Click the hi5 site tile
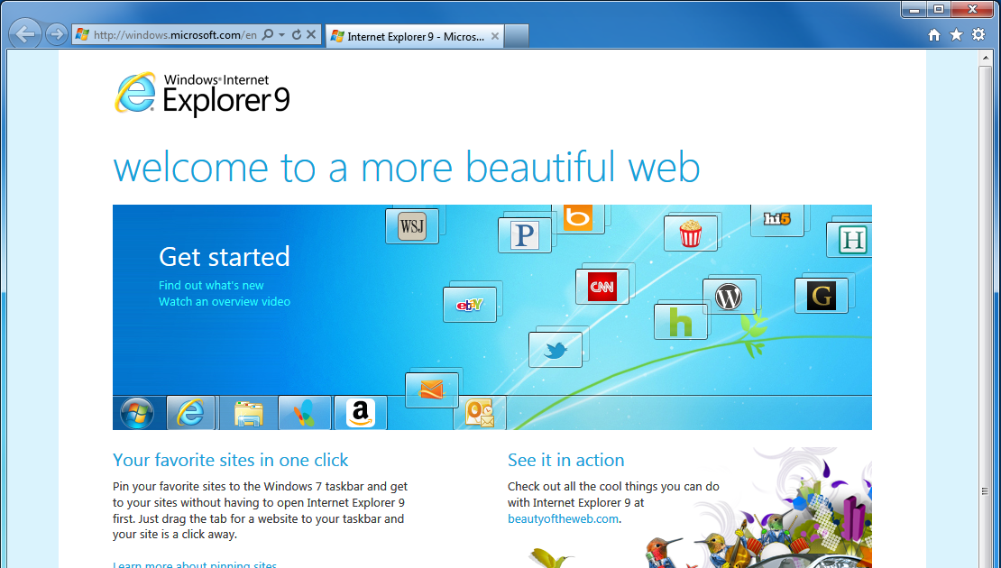The height and width of the screenshot is (568, 1001). click(x=777, y=220)
